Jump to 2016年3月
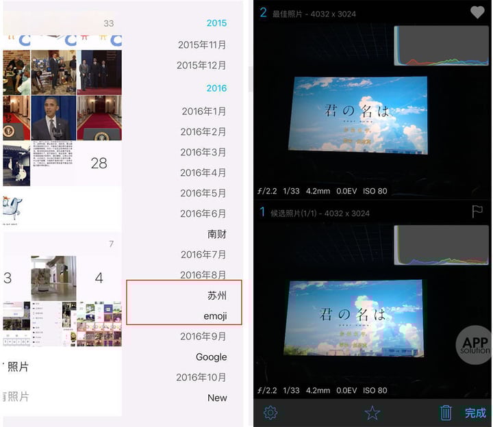Viewport: 493px width, 427px height. point(203,152)
